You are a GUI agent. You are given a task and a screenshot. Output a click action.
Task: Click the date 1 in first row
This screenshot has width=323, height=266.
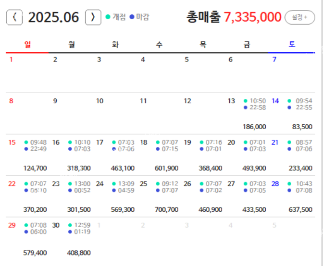12,60
